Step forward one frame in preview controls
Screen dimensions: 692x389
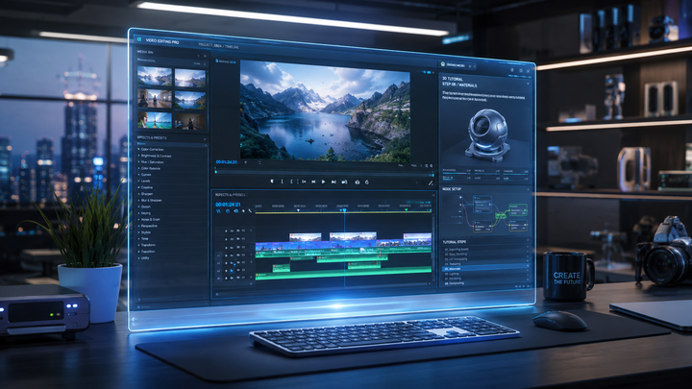pyautogui.click(x=334, y=182)
